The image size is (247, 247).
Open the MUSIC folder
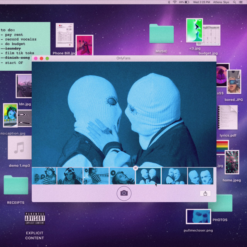click(x=161, y=34)
